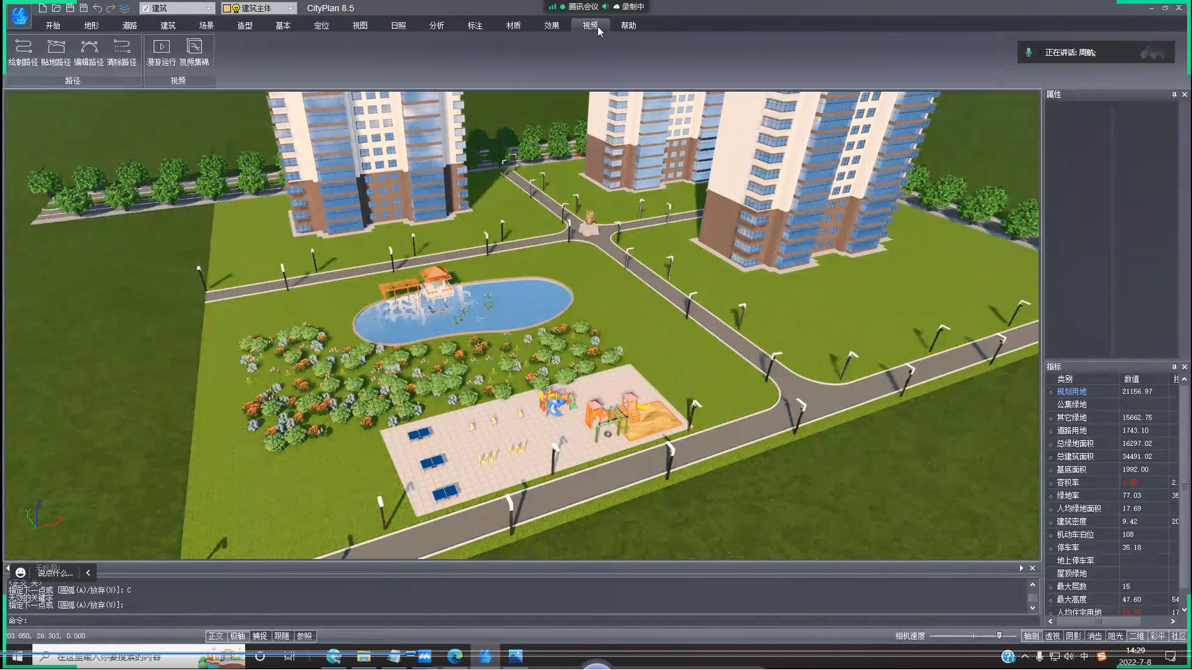The height and width of the screenshot is (670, 1192).
Task: Adjust the 相机速度 camera speed slider
Action: click(x=999, y=636)
